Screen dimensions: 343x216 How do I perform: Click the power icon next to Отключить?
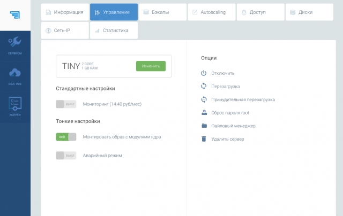pos(204,73)
